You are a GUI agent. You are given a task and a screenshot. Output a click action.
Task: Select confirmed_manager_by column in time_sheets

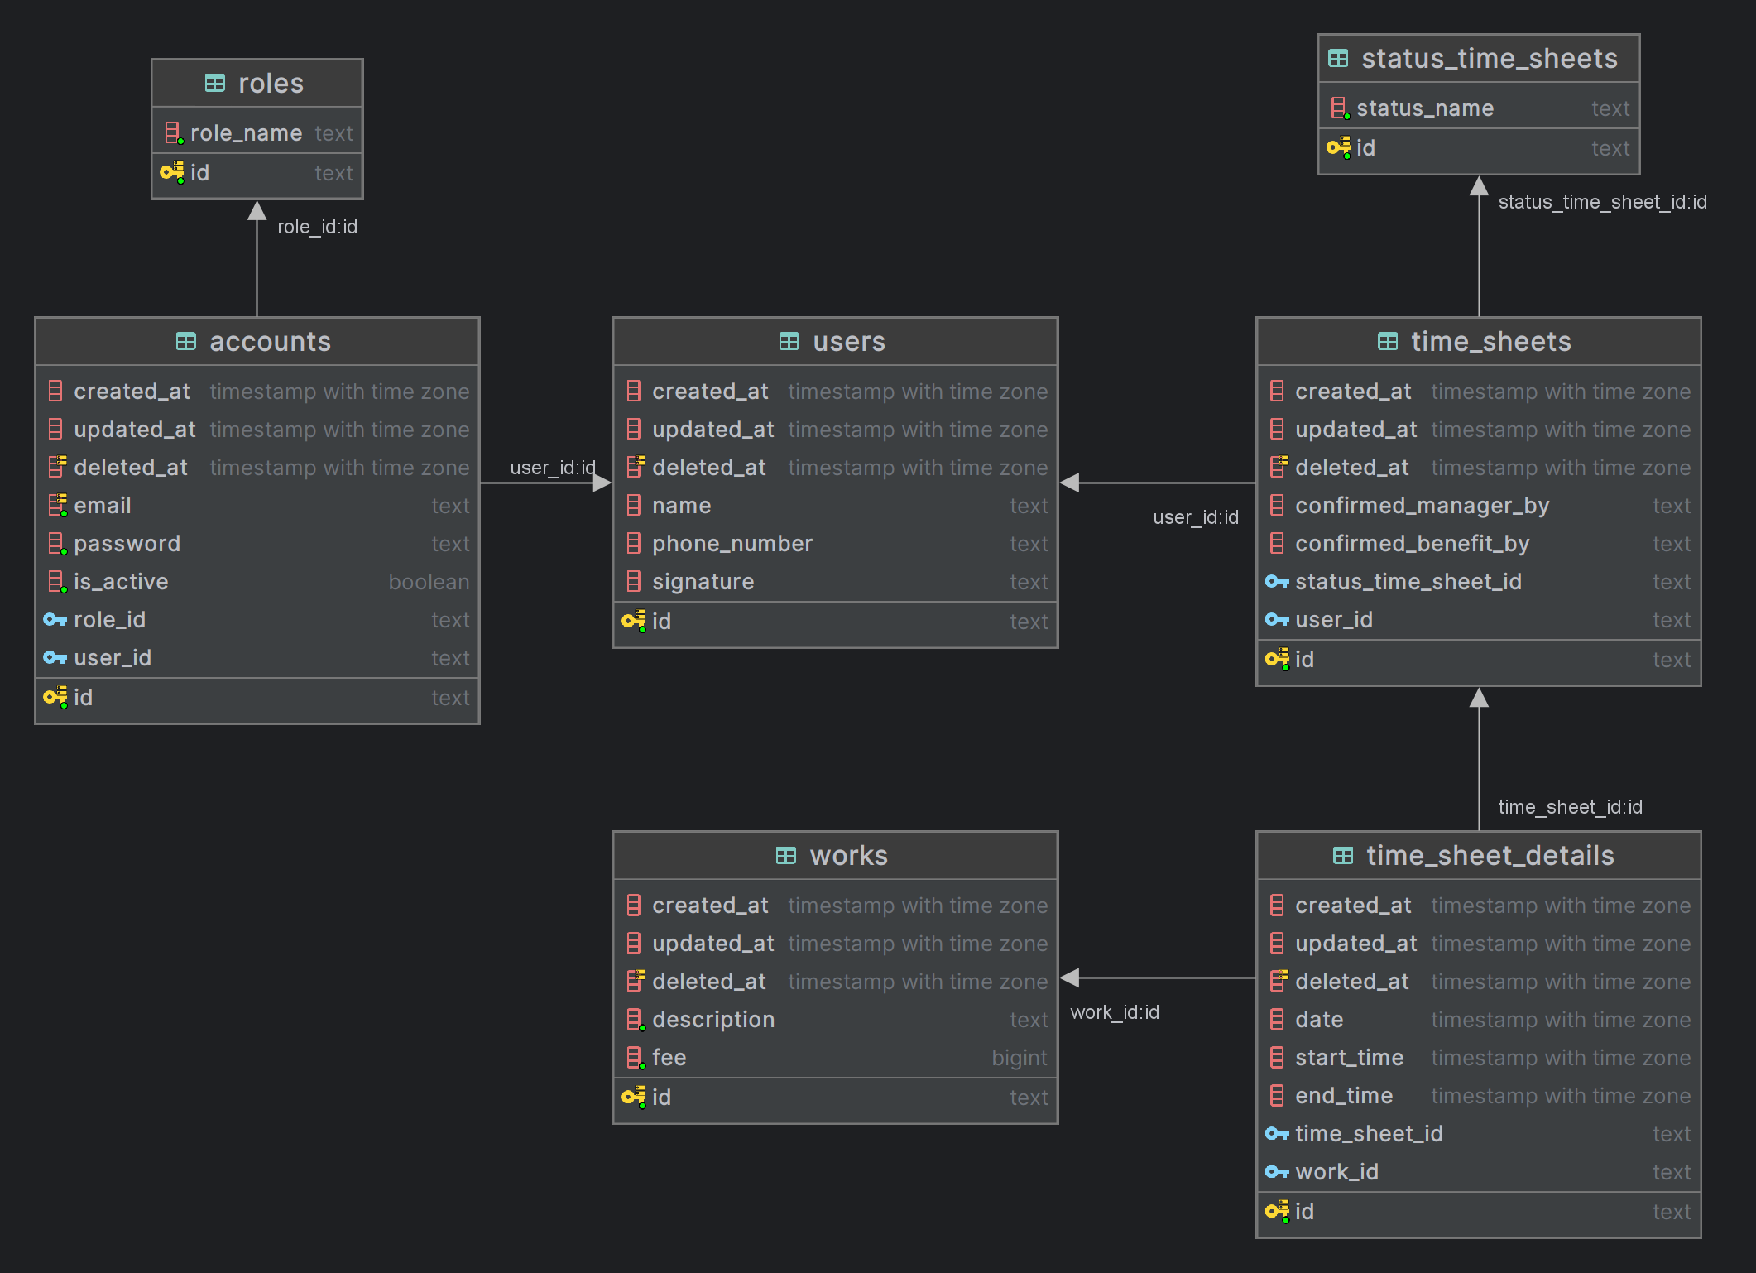(x=1422, y=506)
